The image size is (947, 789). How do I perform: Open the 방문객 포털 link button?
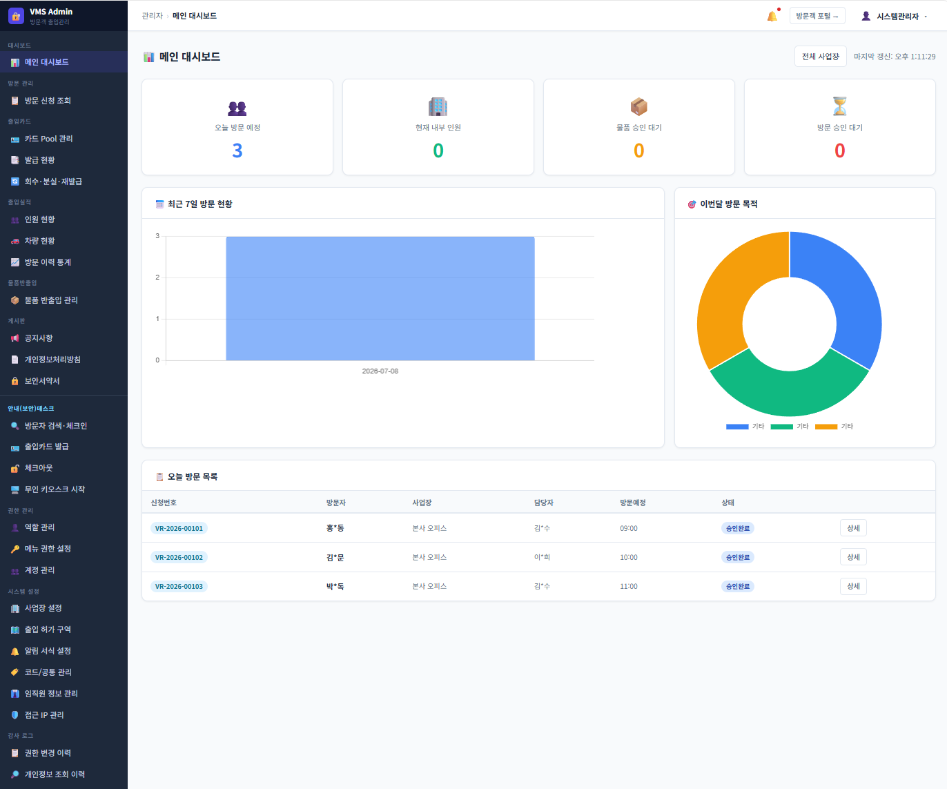(x=817, y=16)
